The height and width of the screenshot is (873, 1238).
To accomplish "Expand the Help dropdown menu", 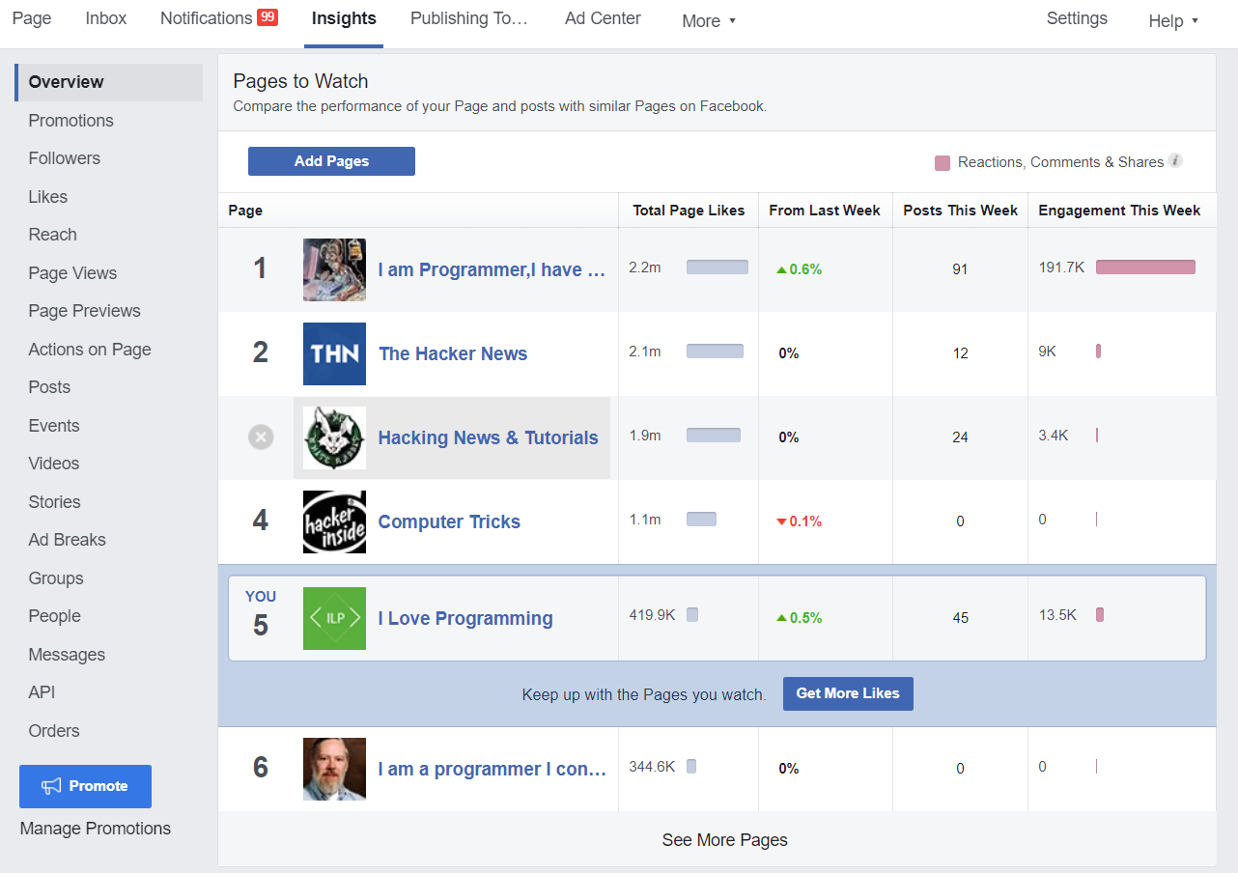I will point(1173,21).
